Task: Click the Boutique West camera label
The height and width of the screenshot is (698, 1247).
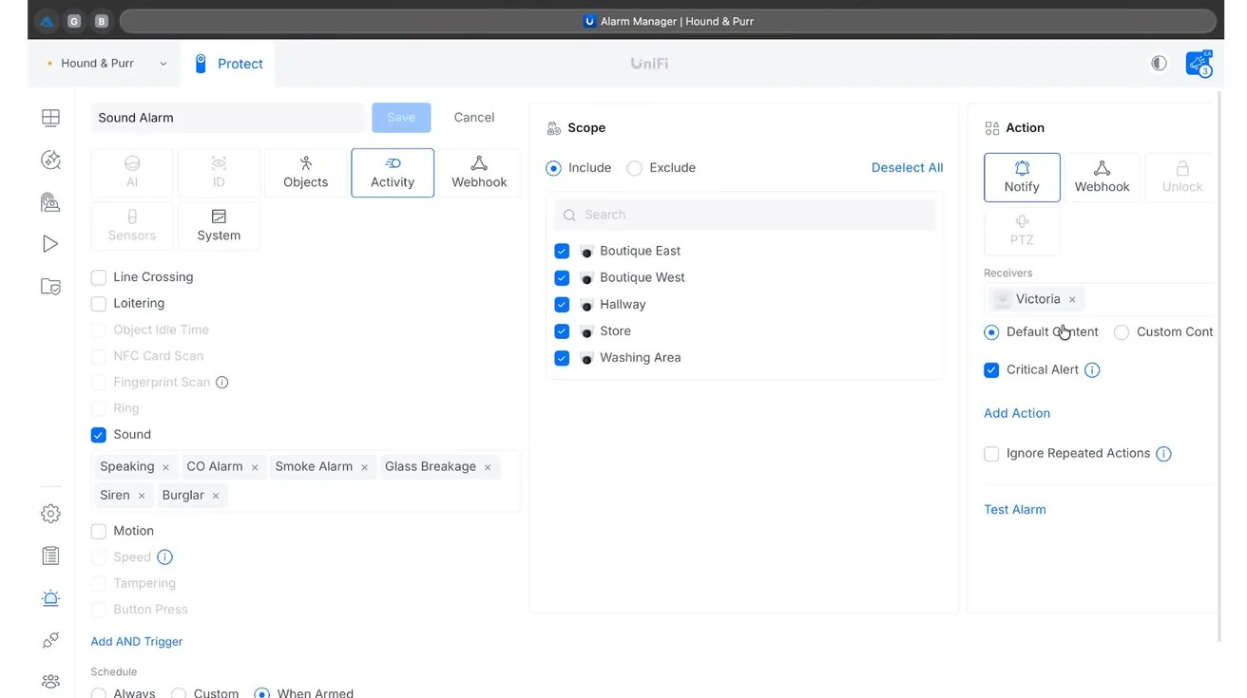Action: point(643,278)
